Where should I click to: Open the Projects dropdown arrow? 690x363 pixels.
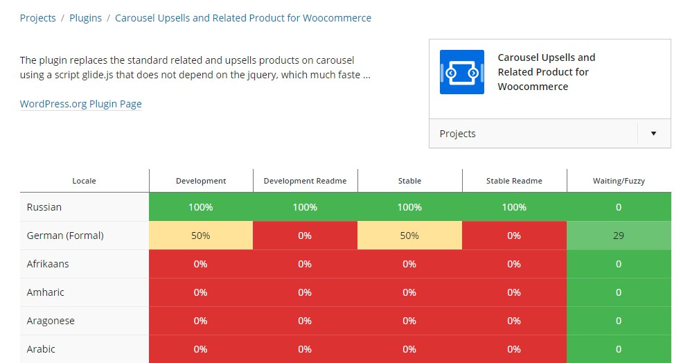pos(653,133)
